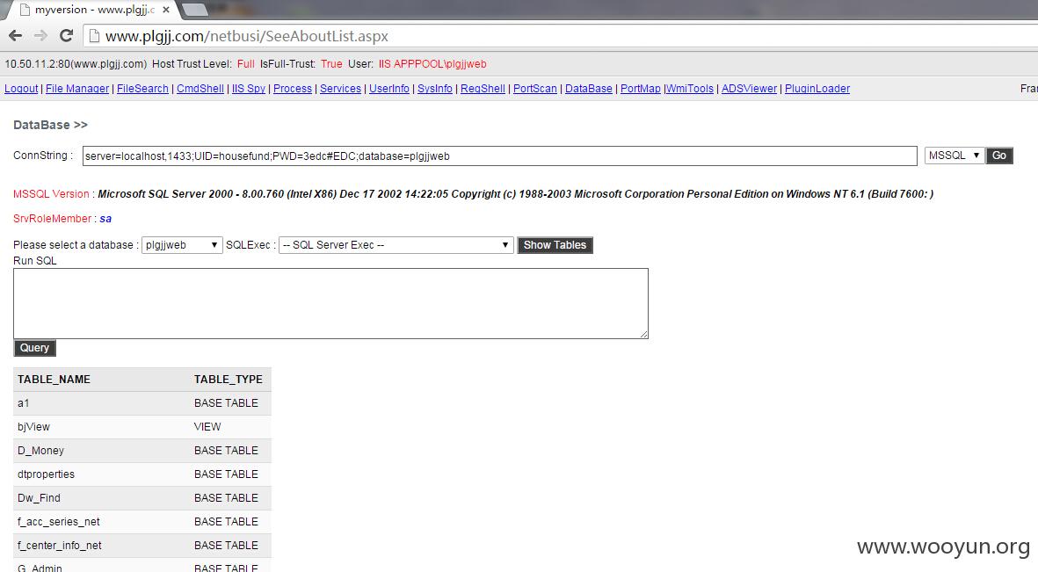Open CmdShell link
The image size is (1038, 572).
tap(200, 89)
